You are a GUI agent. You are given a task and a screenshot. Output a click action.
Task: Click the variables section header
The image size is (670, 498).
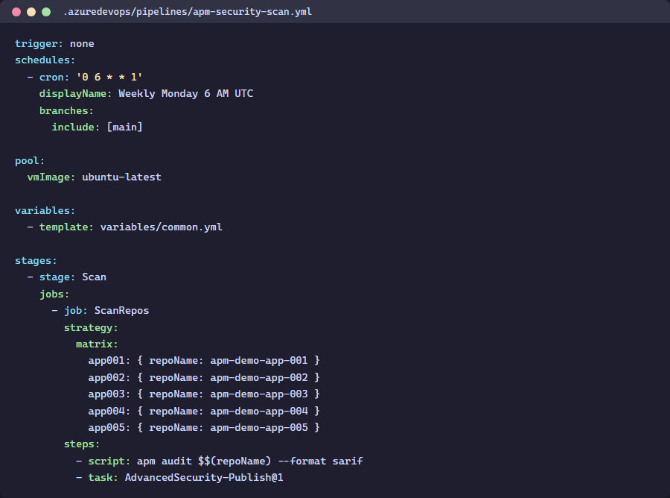click(41, 210)
